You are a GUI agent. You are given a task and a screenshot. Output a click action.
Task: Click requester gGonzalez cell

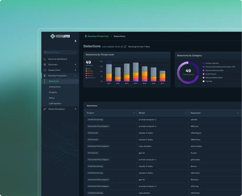click(x=195, y=159)
